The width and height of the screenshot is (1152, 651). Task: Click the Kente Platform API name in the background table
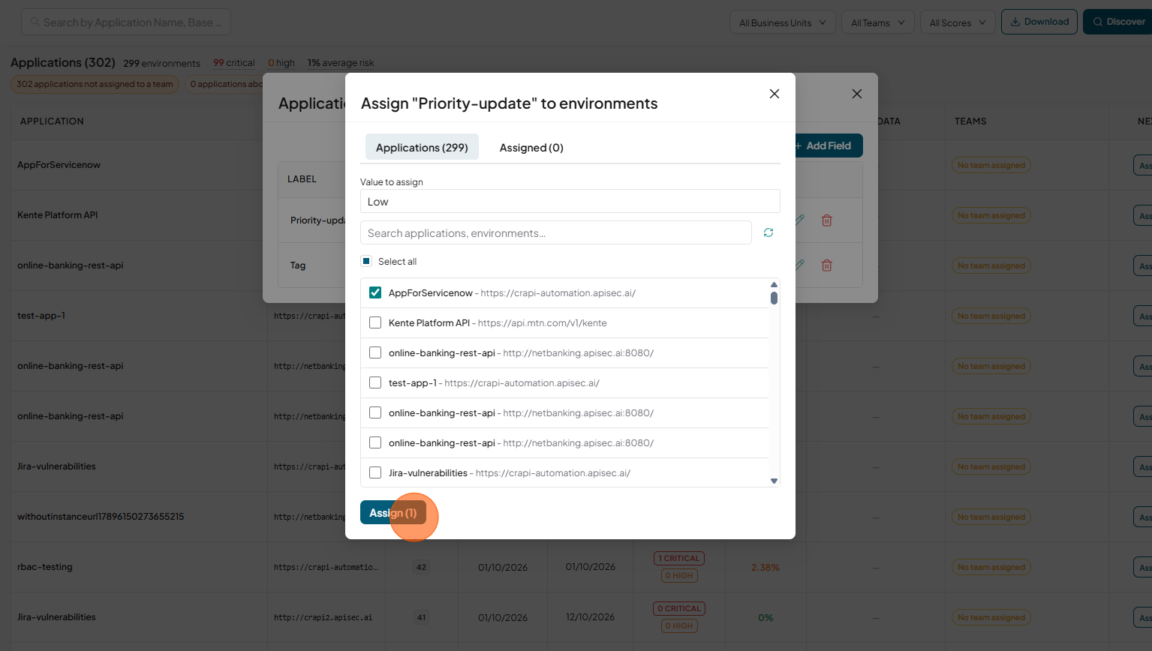[x=58, y=215]
